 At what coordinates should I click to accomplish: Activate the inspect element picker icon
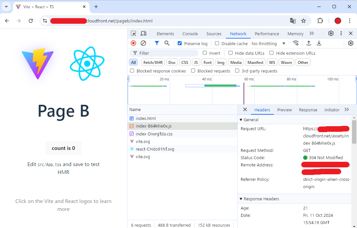tap(133, 34)
